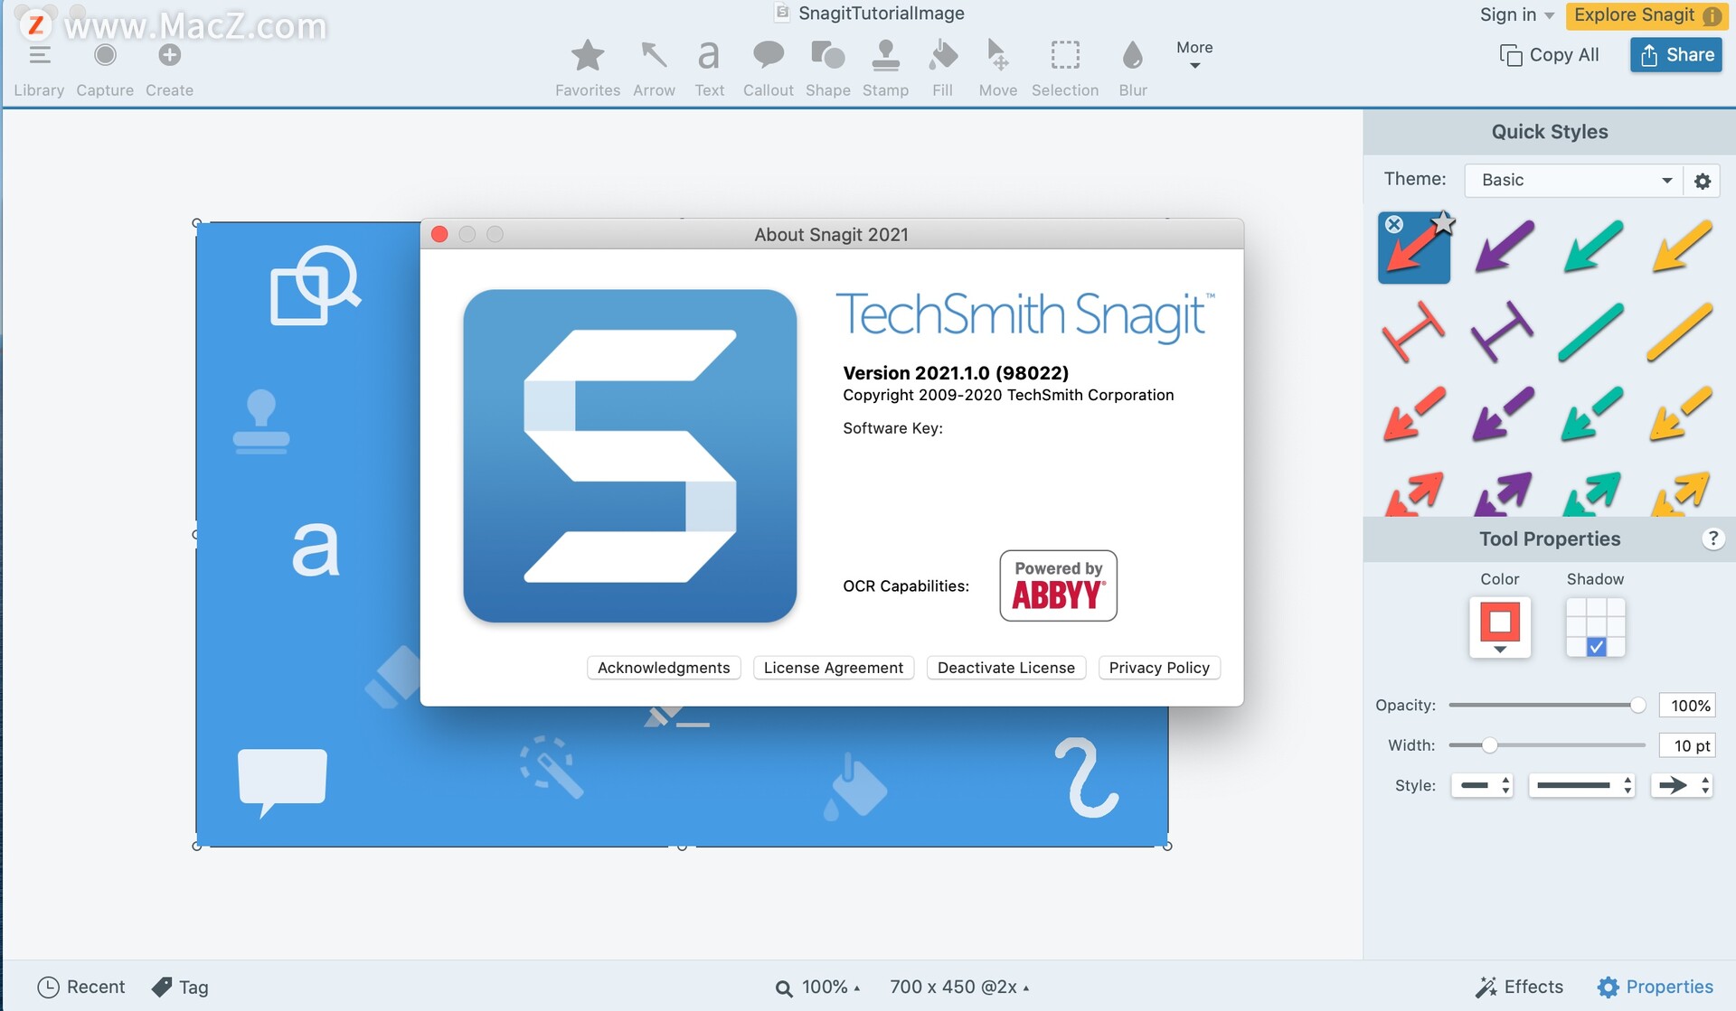Open Tool Properties help
Viewport: 1736px width, 1011px height.
click(x=1712, y=538)
